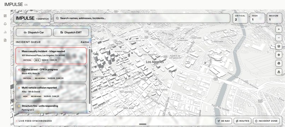Click Alley - 5th & Grand address

31,92
